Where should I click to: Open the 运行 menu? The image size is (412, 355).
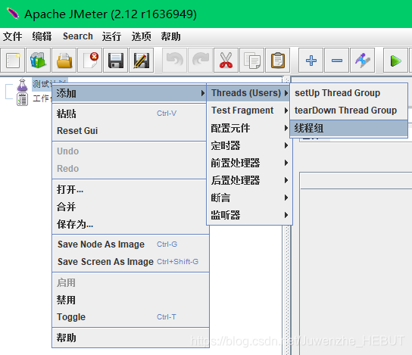(x=111, y=36)
